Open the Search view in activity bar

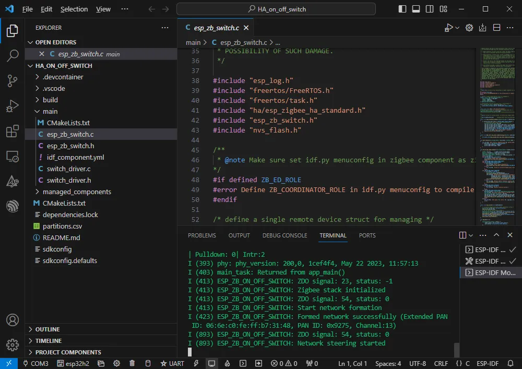point(13,56)
